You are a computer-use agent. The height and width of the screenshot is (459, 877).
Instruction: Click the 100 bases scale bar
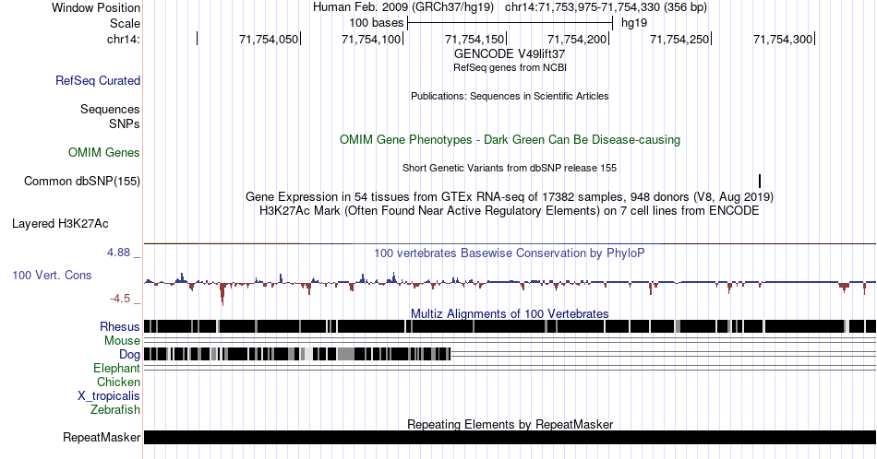coord(511,23)
